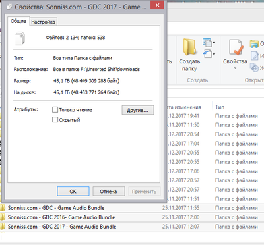Confirm properties with the OK button
The height and width of the screenshot is (245, 264).
tap(73, 191)
